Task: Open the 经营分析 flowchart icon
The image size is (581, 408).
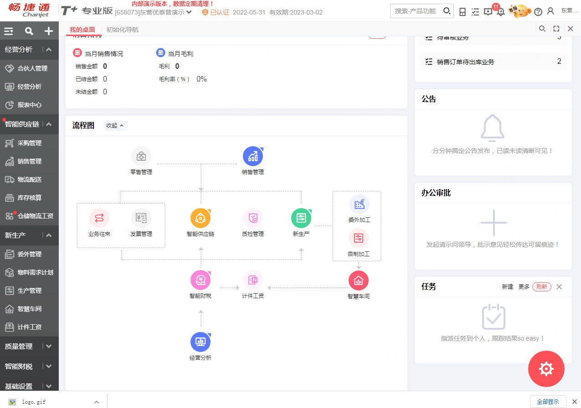Action: coord(201,342)
